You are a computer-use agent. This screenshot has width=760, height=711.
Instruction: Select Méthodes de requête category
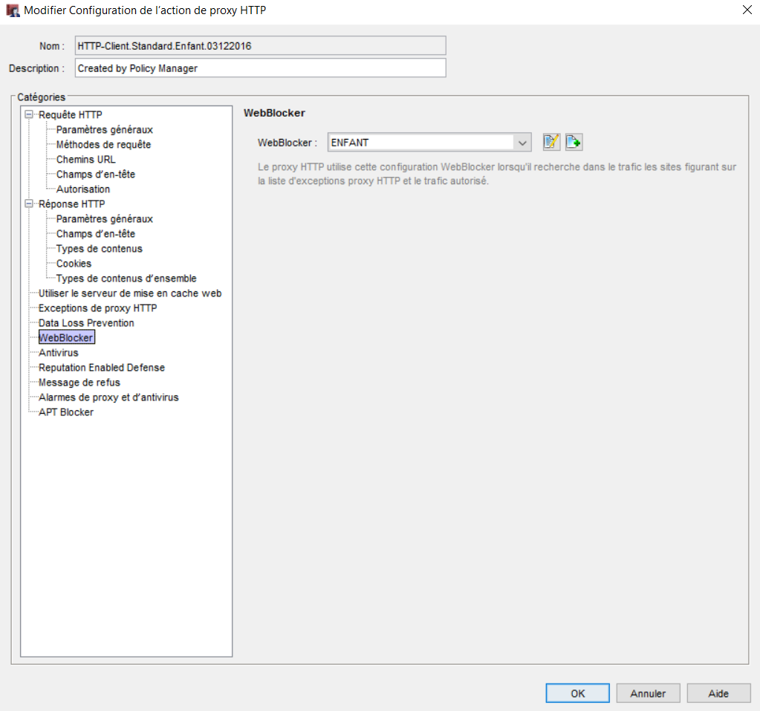[x=103, y=144]
